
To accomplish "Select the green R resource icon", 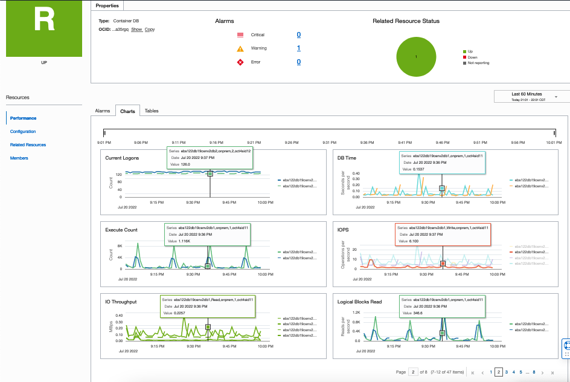I will 43,28.
